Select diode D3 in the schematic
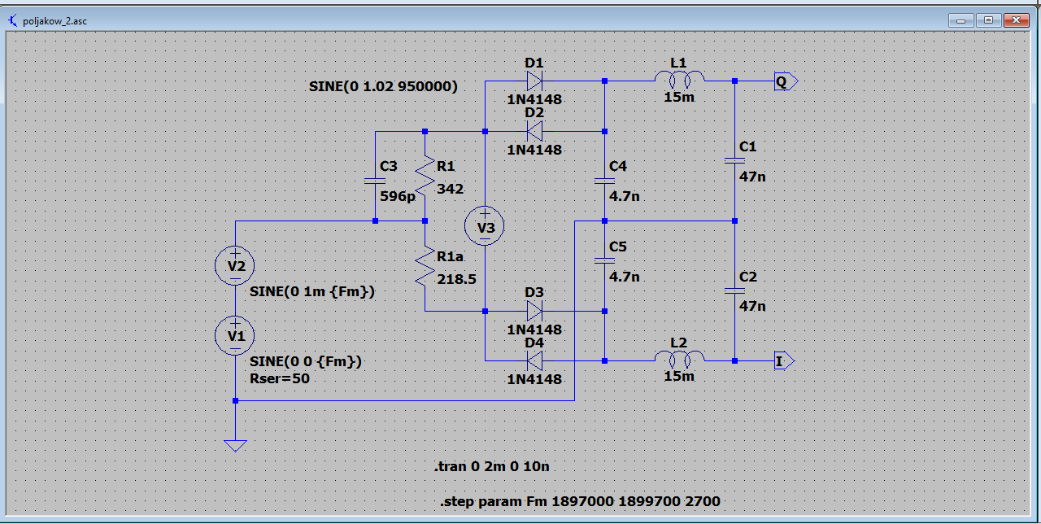Screen dimensions: 1041x524 point(534,311)
